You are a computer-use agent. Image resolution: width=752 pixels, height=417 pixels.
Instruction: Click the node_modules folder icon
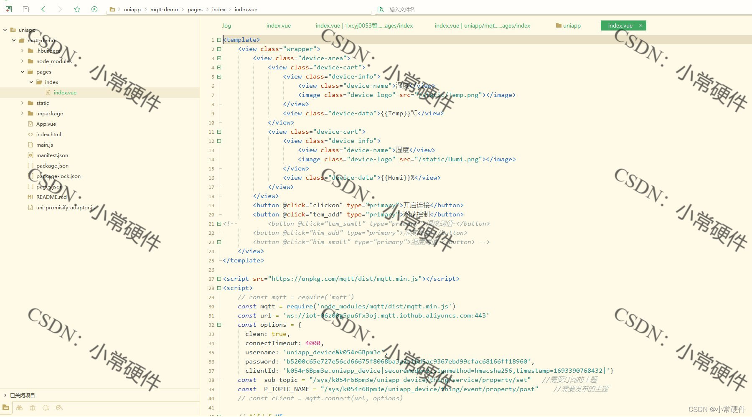[x=30, y=61]
